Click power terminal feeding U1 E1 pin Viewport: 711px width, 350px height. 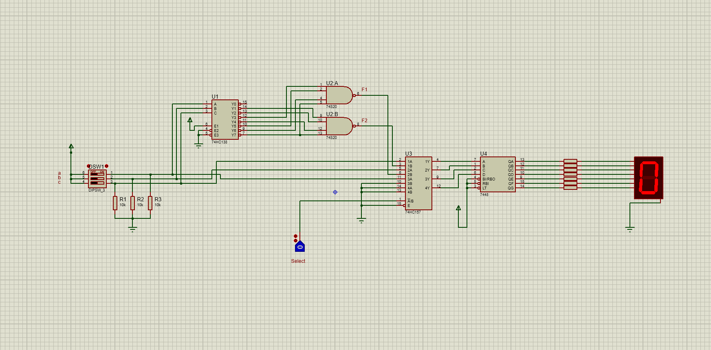(190, 120)
